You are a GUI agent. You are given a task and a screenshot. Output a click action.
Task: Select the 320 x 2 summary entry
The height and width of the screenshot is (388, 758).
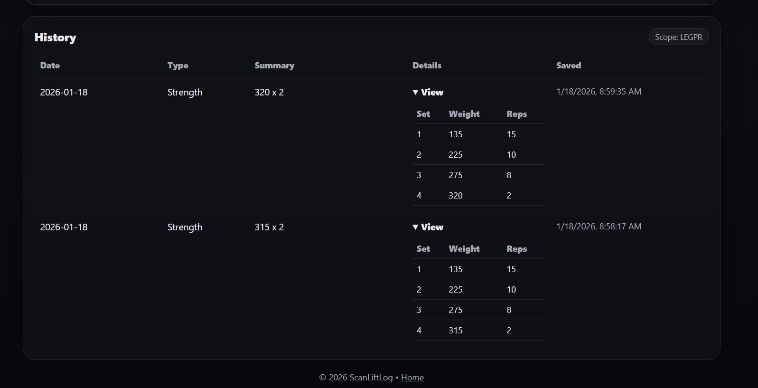(269, 92)
